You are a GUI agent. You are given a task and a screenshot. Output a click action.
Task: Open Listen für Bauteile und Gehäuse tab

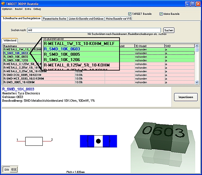click(x=86, y=18)
